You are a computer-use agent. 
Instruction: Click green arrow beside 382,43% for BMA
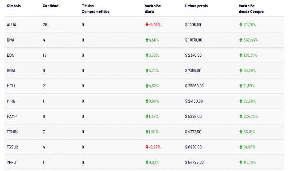coord(241,40)
